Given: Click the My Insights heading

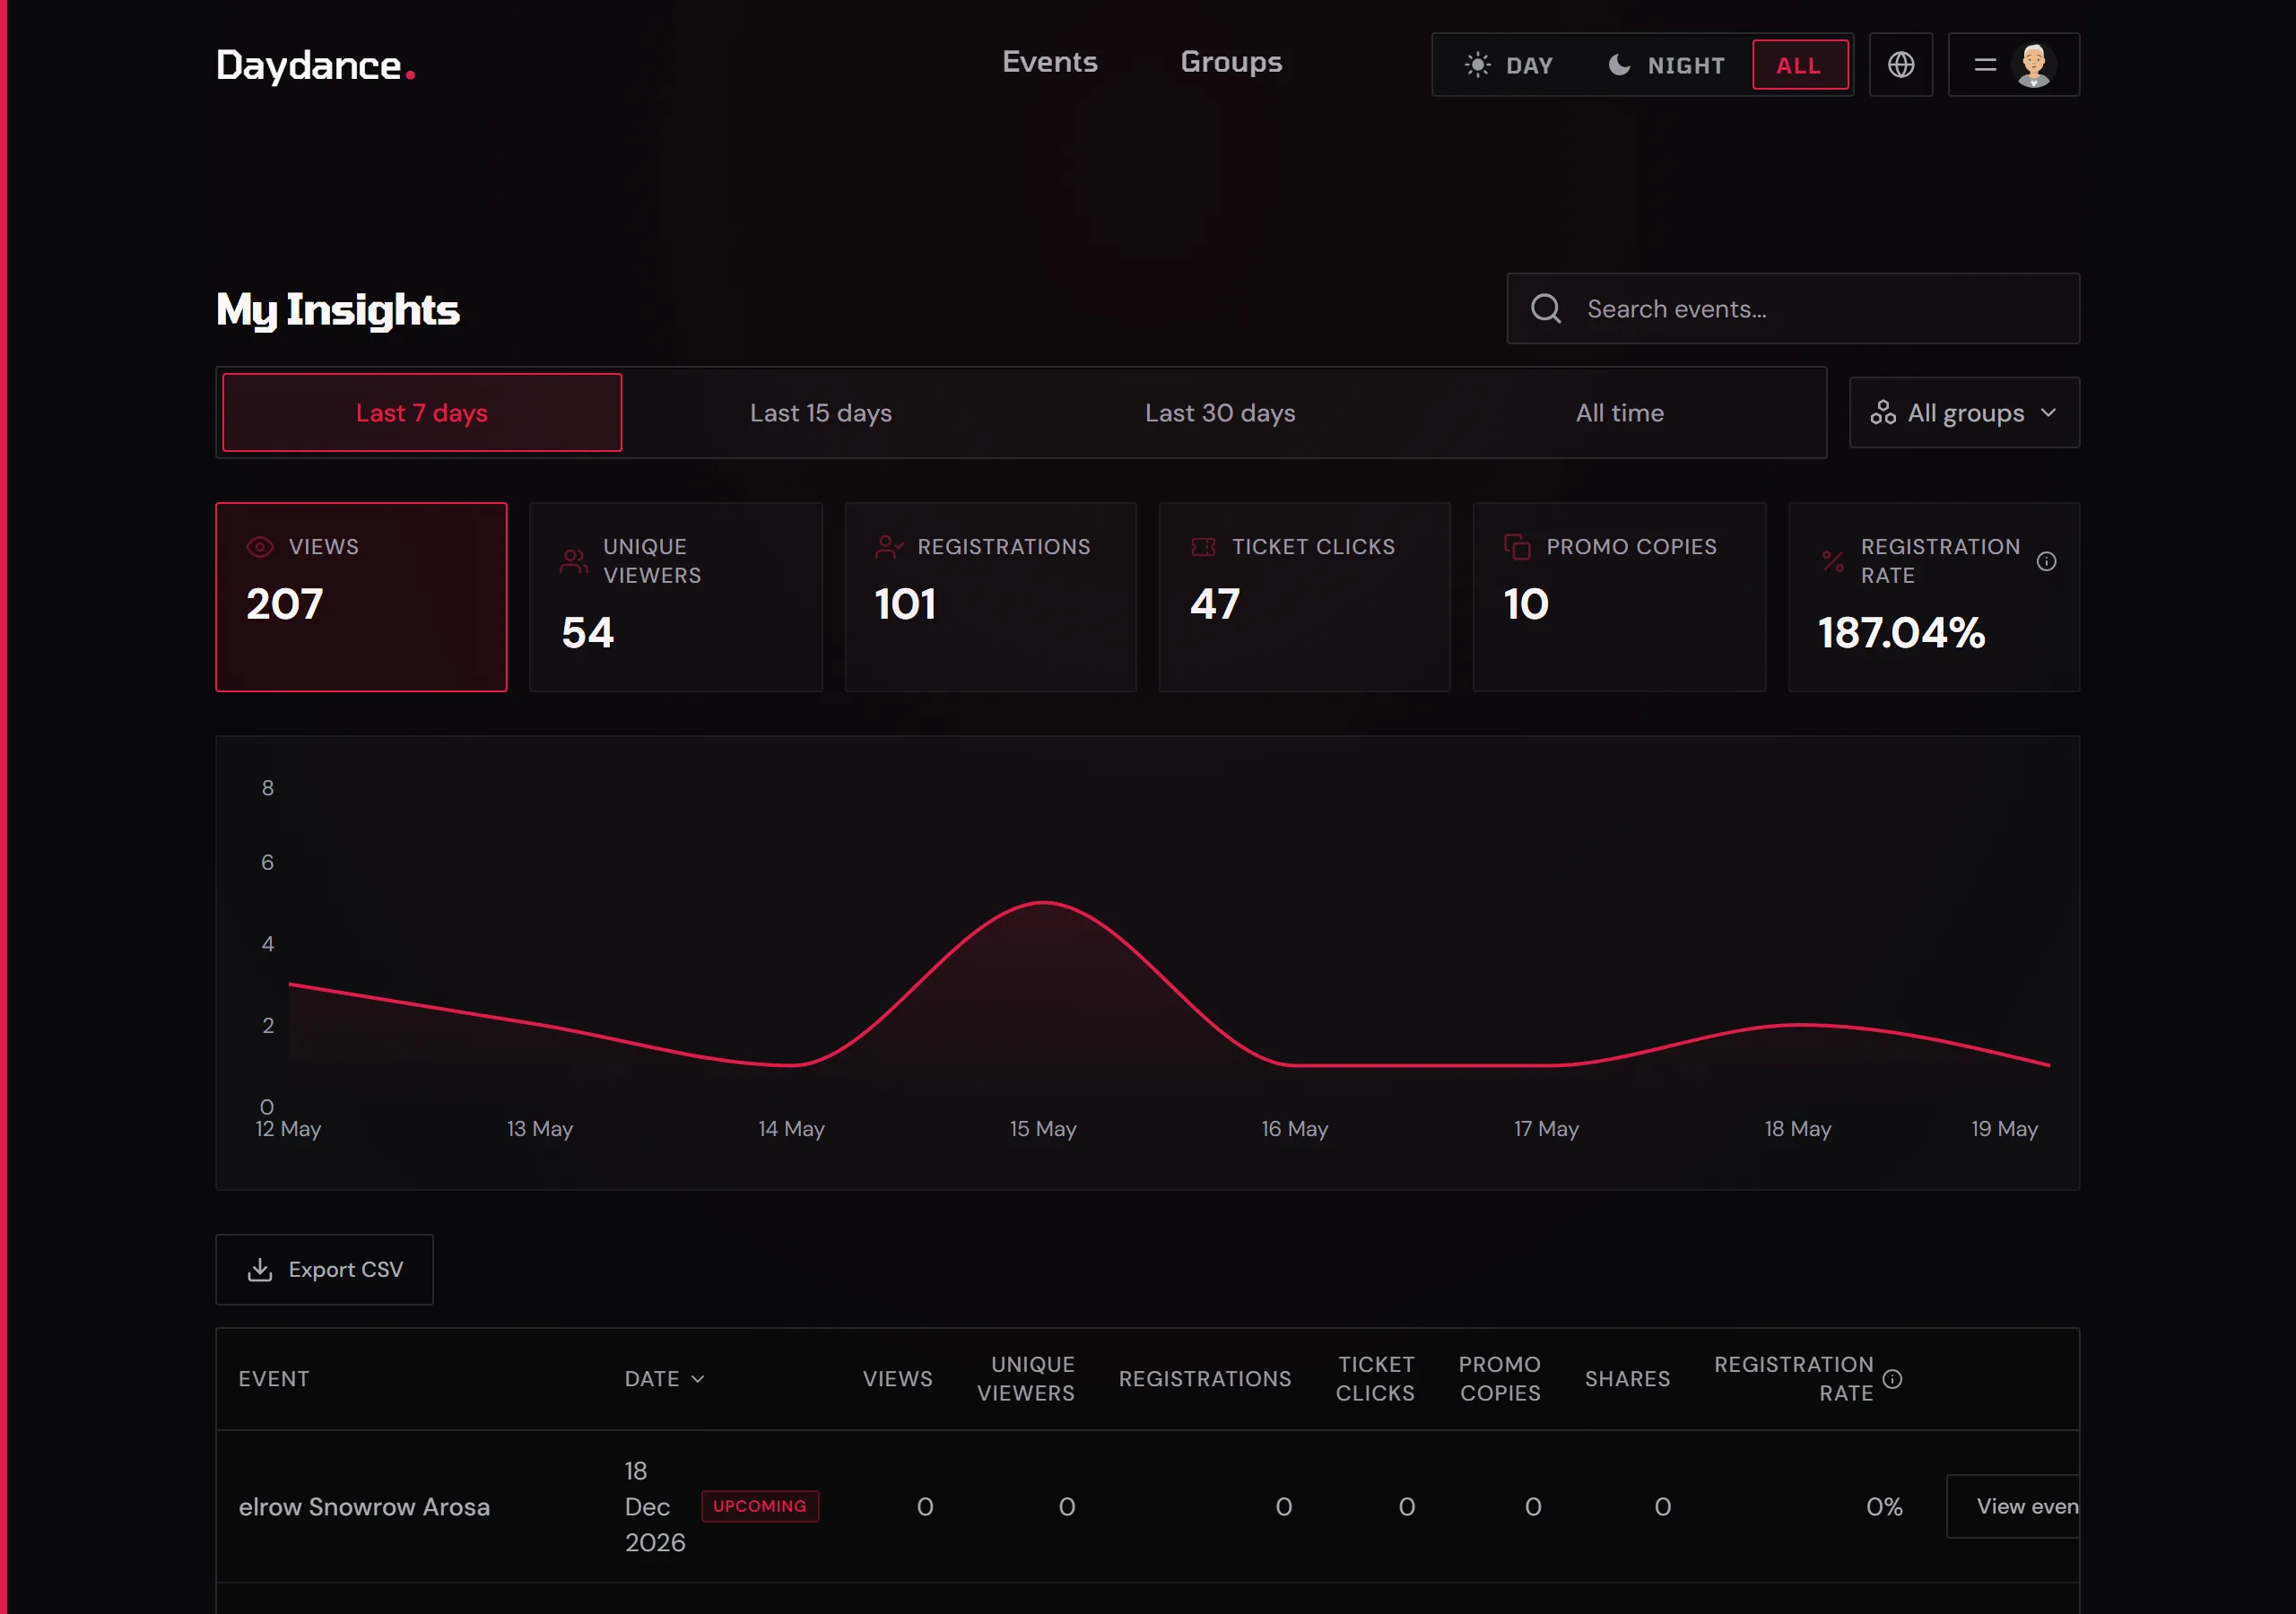Looking at the screenshot, I should (338, 310).
